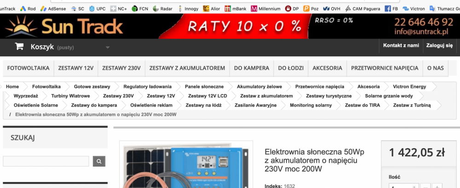460x188 pixels.
Task: Open Monitoring solarny link
Action: [x=310, y=105]
